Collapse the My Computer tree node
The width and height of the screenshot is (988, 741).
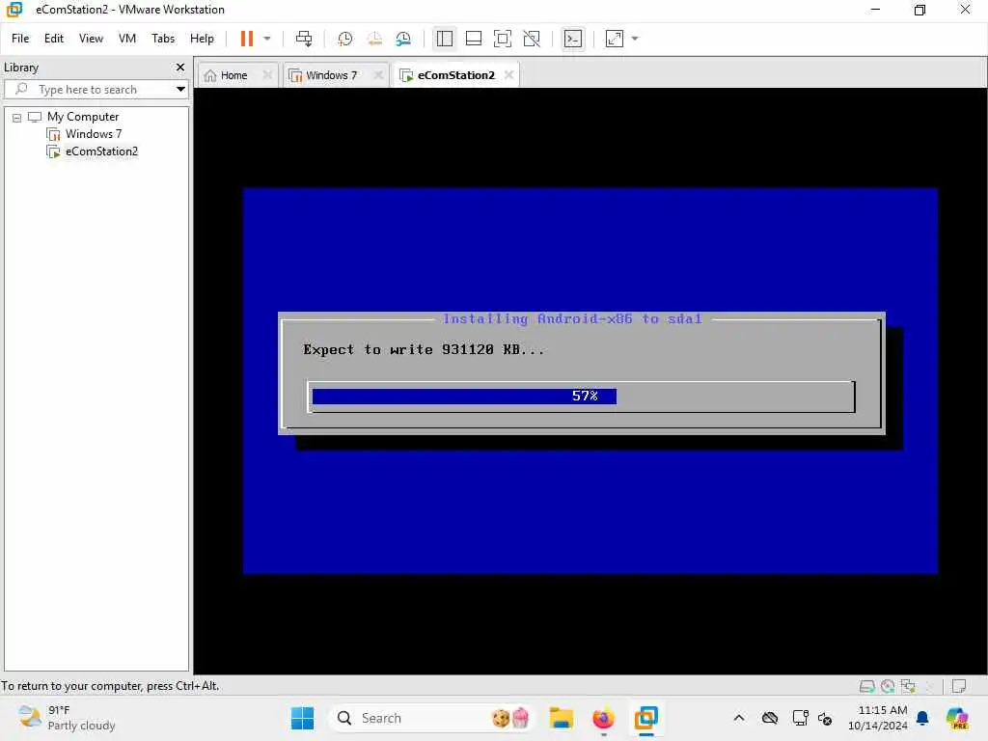[x=17, y=117]
